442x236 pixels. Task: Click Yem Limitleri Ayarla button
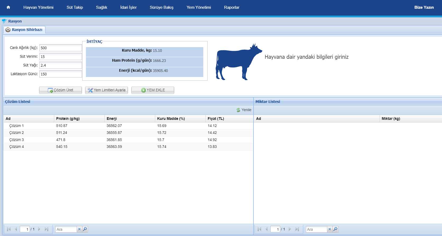pyautogui.click(x=107, y=90)
